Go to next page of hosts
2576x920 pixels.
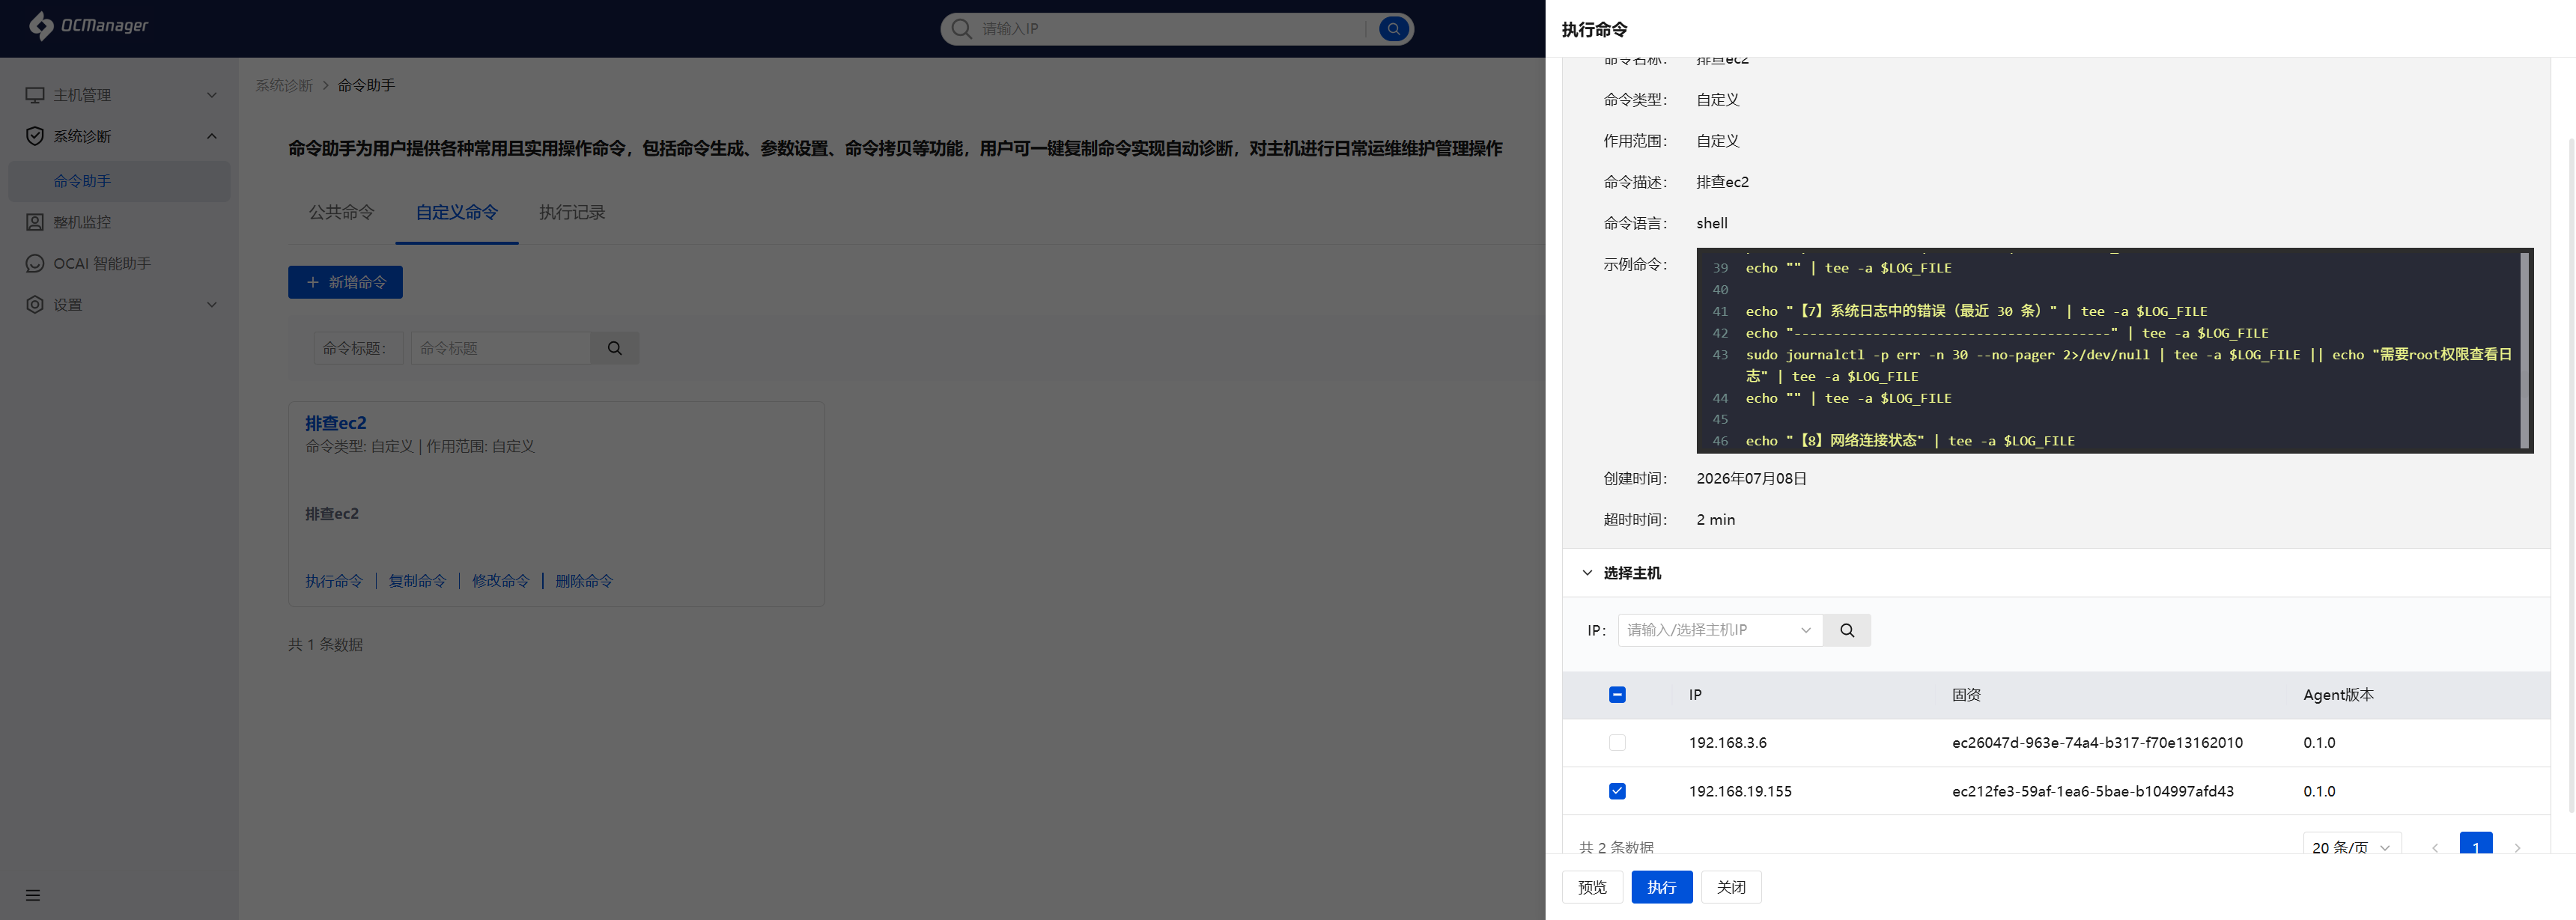click(x=2517, y=847)
